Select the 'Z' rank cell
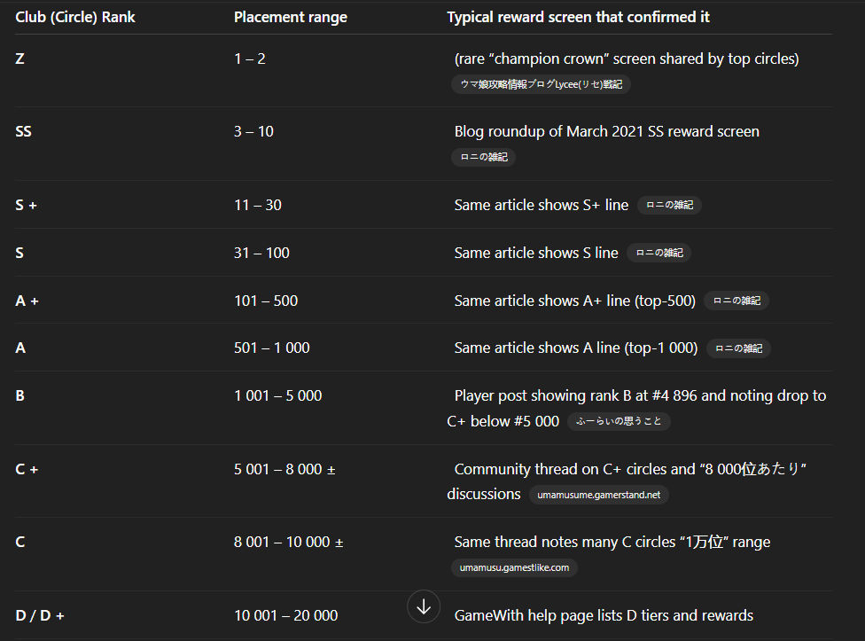Screen dimensions: 865x641 click(19, 59)
